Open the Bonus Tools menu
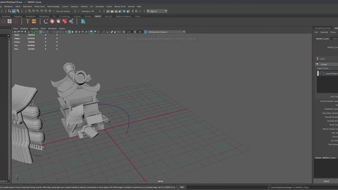The width and height of the screenshot is (338, 190). pyautogui.click(x=120, y=6)
